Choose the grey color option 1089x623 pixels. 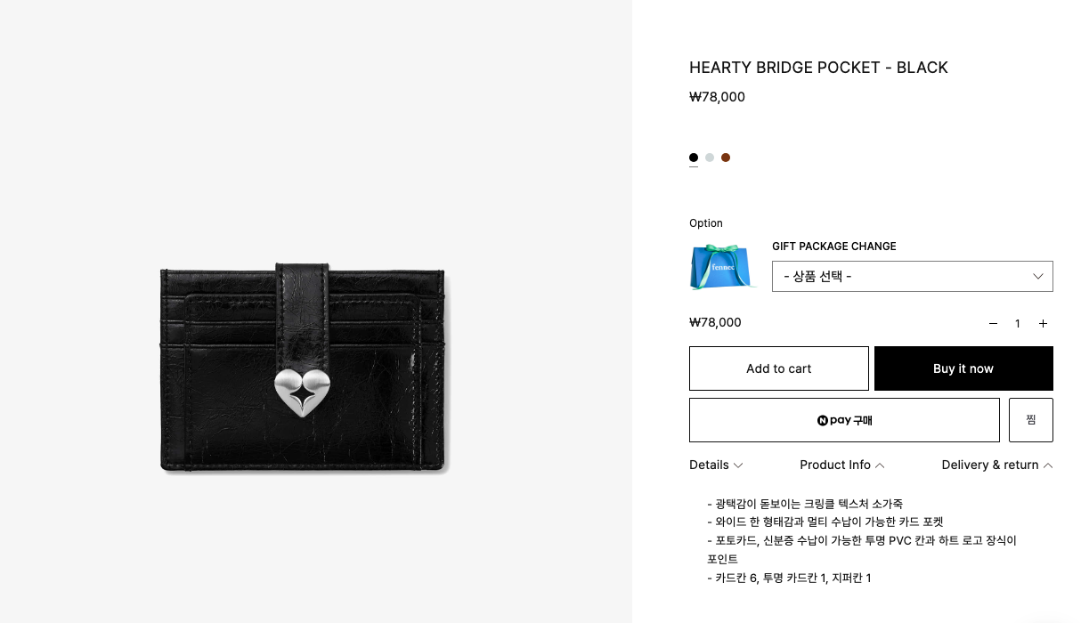point(710,158)
